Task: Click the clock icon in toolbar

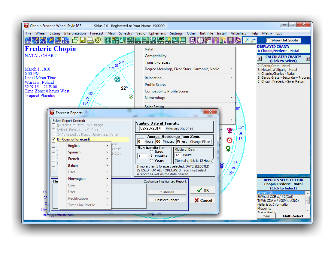Action: (x=200, y=40)
